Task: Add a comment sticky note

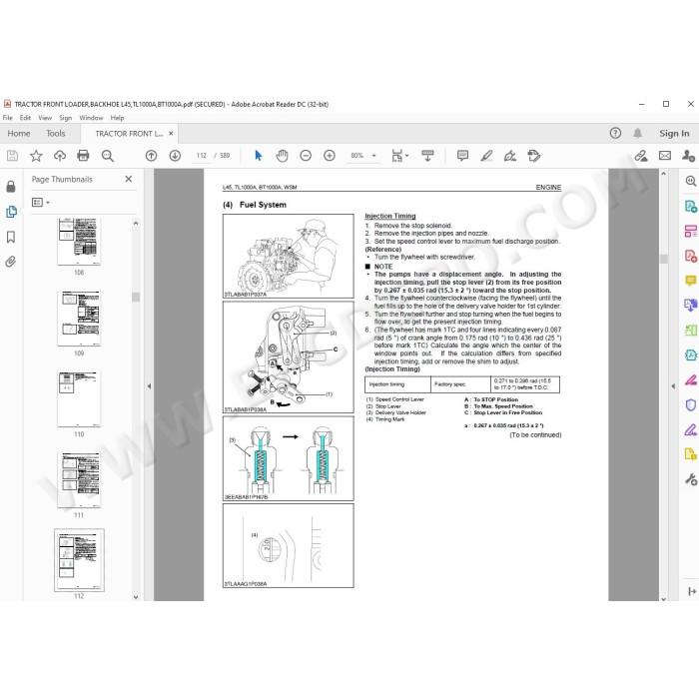Action: 462,156
